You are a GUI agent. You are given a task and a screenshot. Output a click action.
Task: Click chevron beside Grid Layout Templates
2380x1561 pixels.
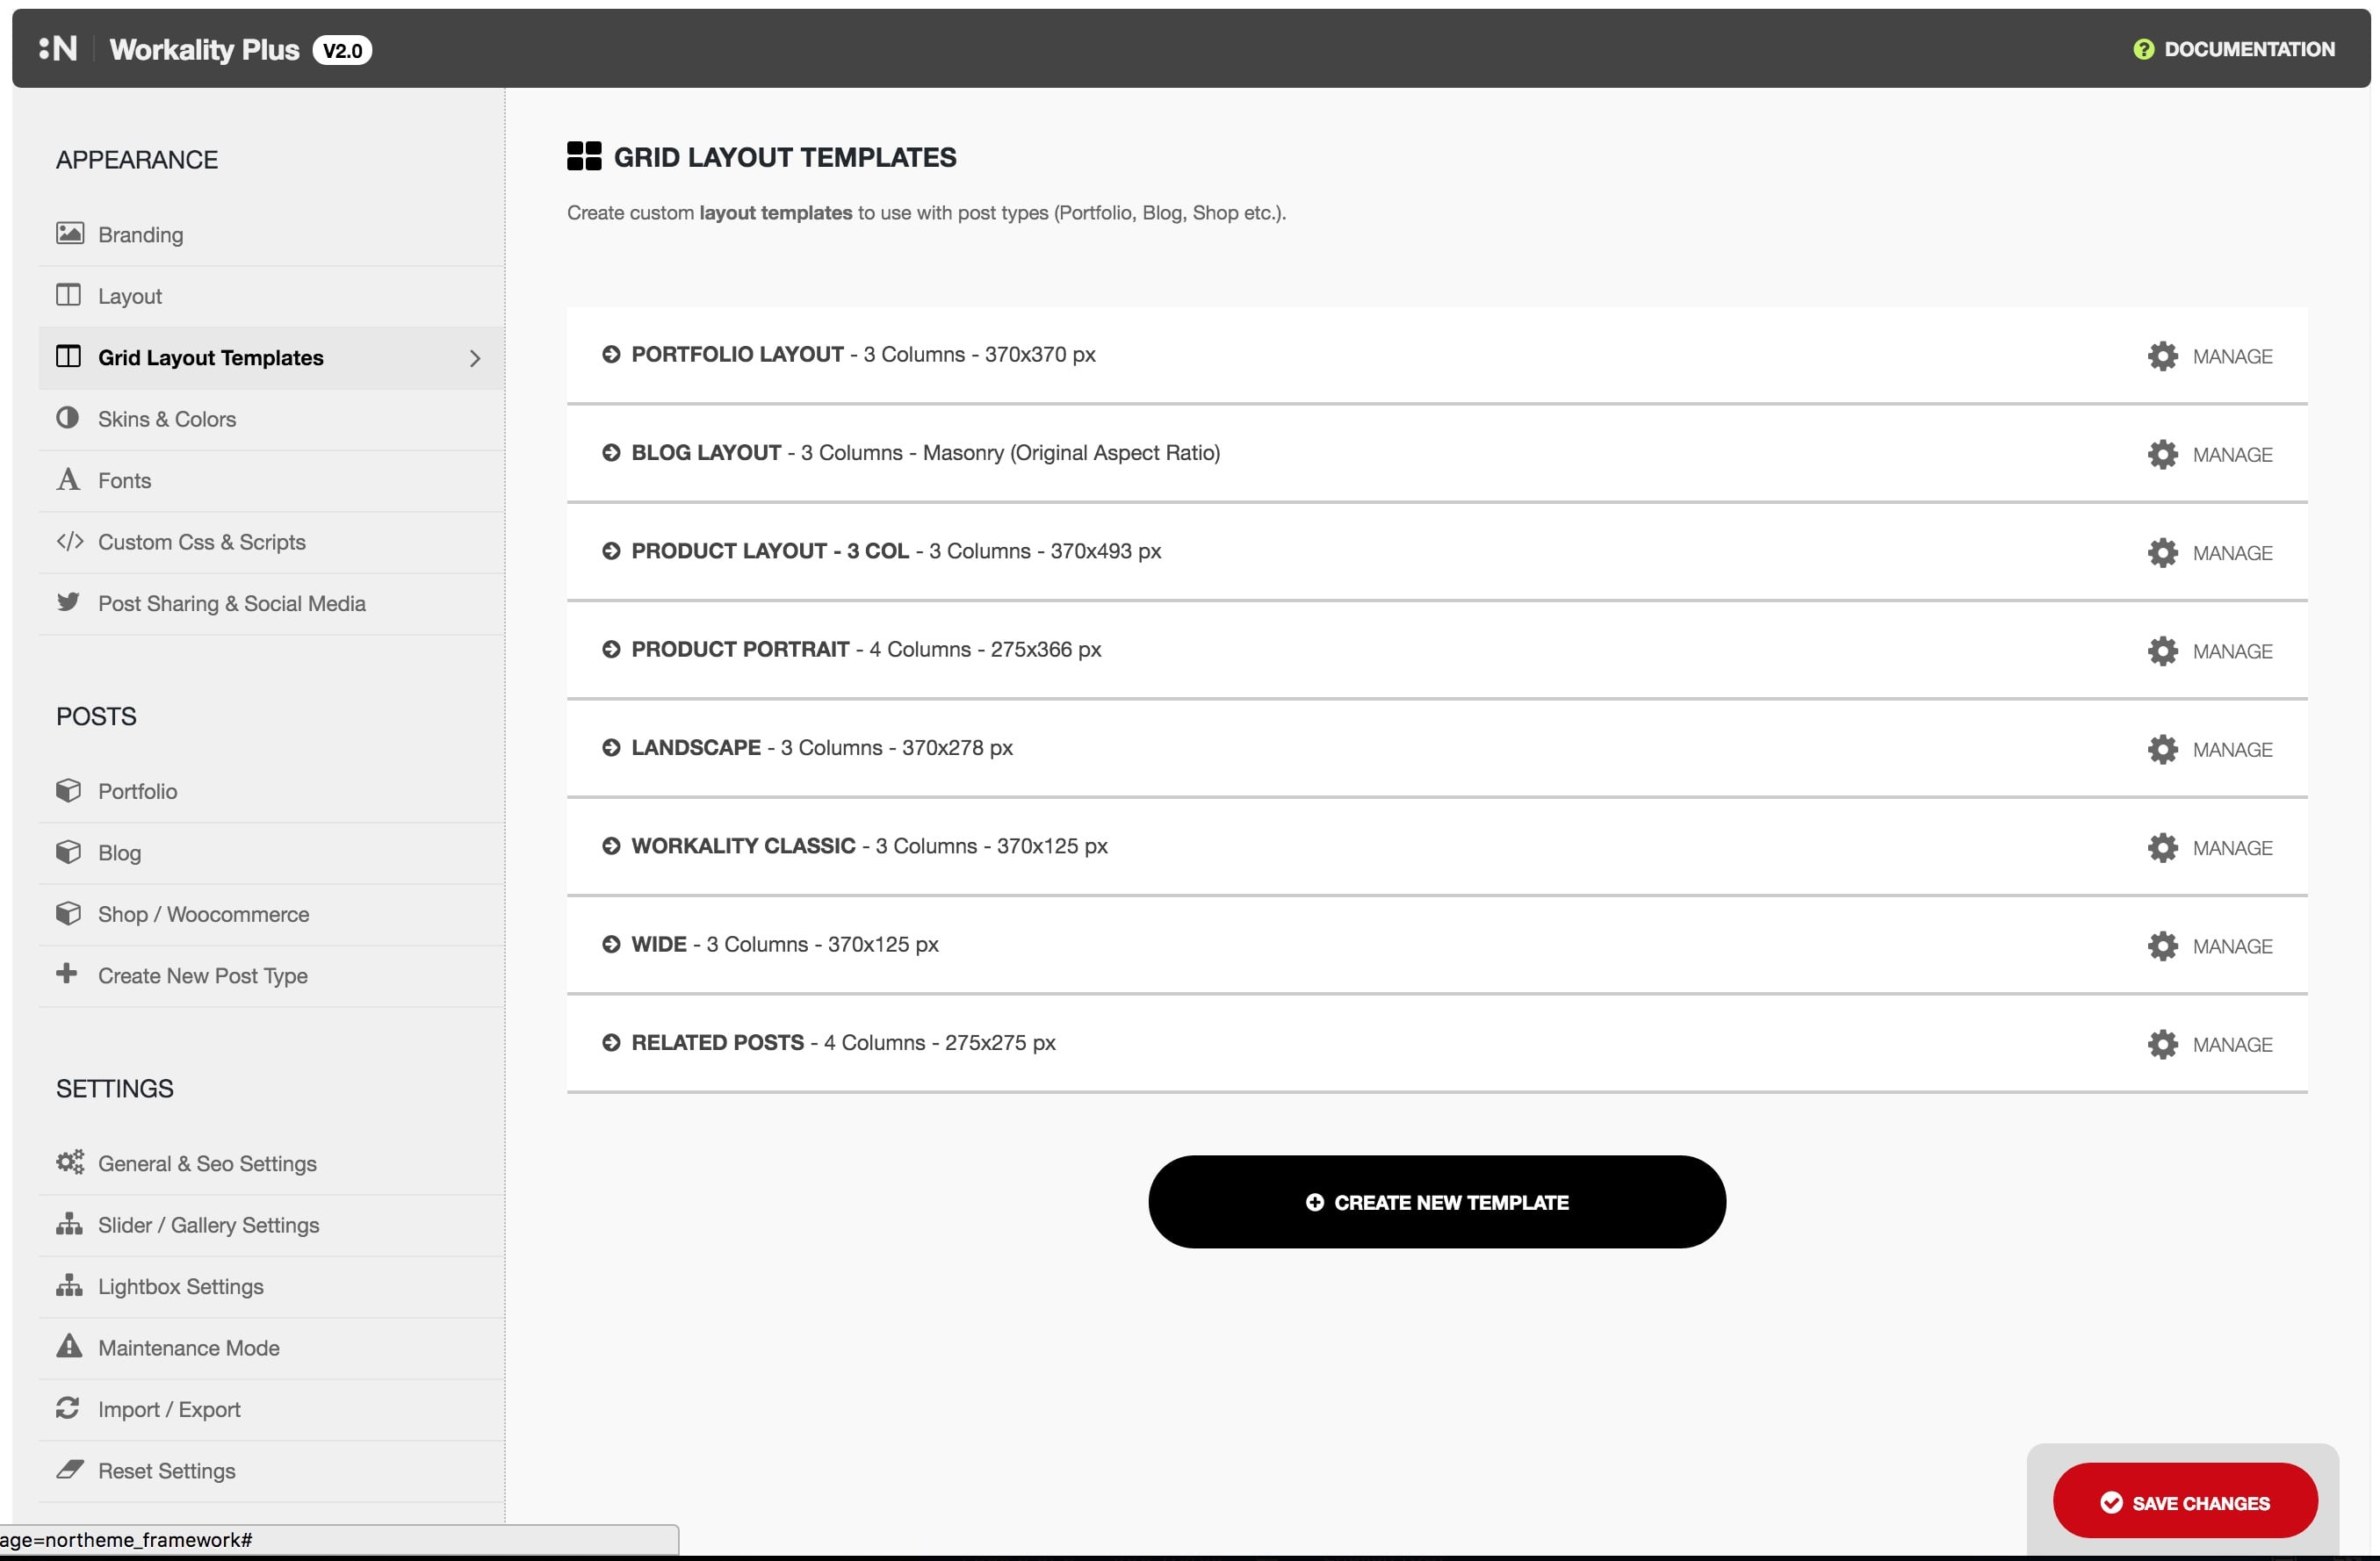pos(475,358)
